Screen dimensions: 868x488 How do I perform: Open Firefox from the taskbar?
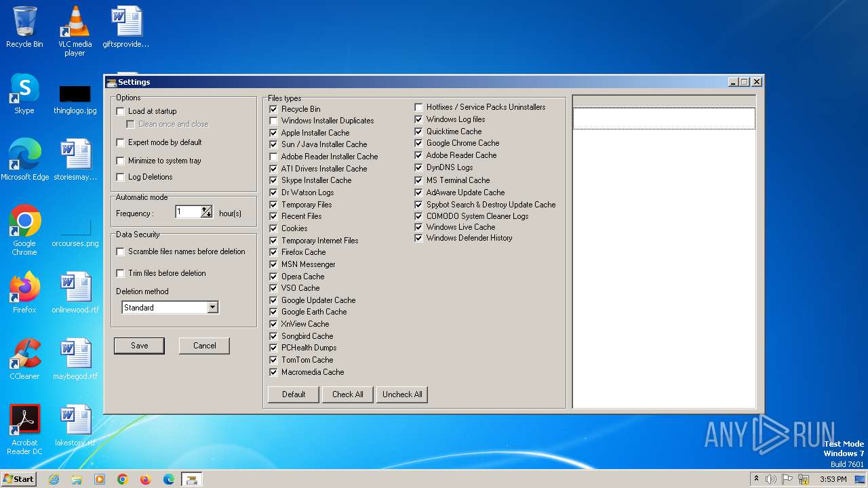[146, 479]
